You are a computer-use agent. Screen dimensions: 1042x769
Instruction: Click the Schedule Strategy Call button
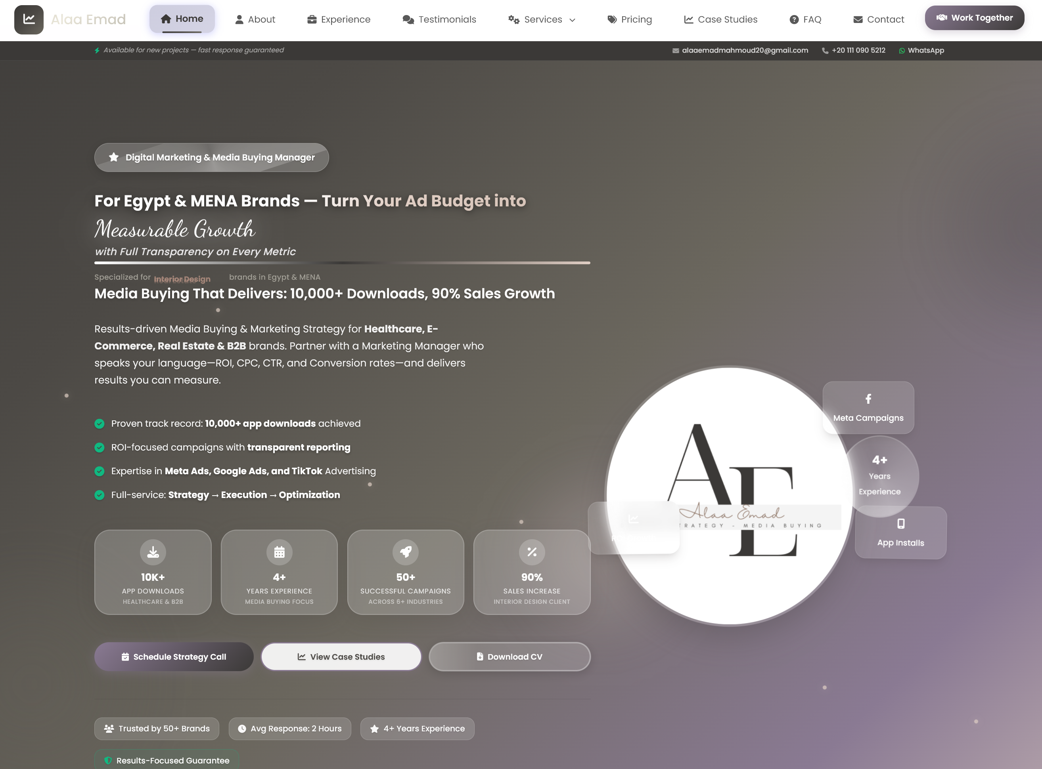tap(174, 657)
